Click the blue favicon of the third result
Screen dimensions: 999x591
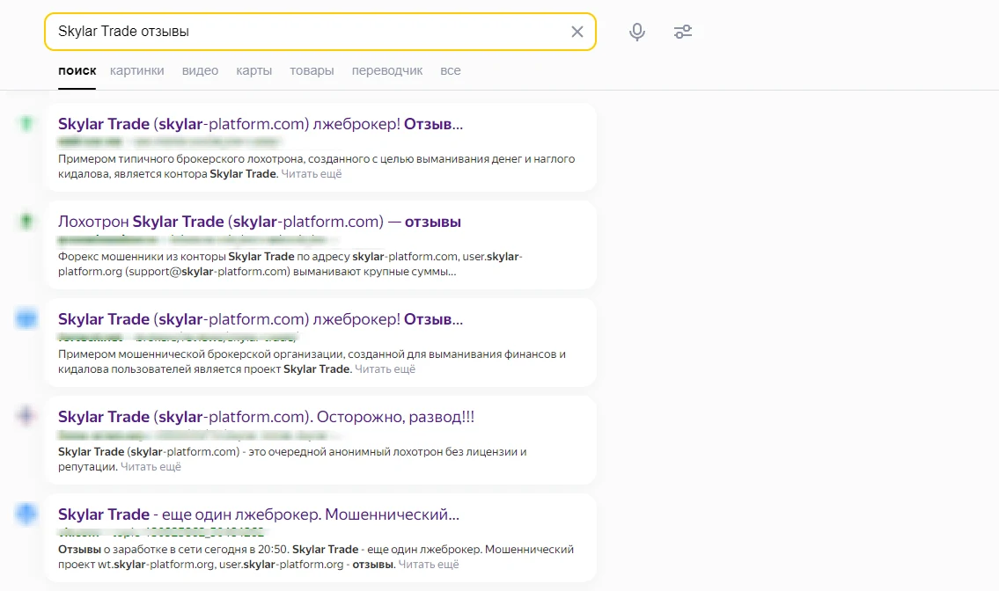(26, 318)
